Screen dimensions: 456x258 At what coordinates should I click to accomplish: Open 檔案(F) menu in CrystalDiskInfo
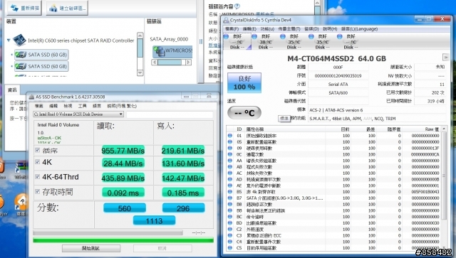232,29
